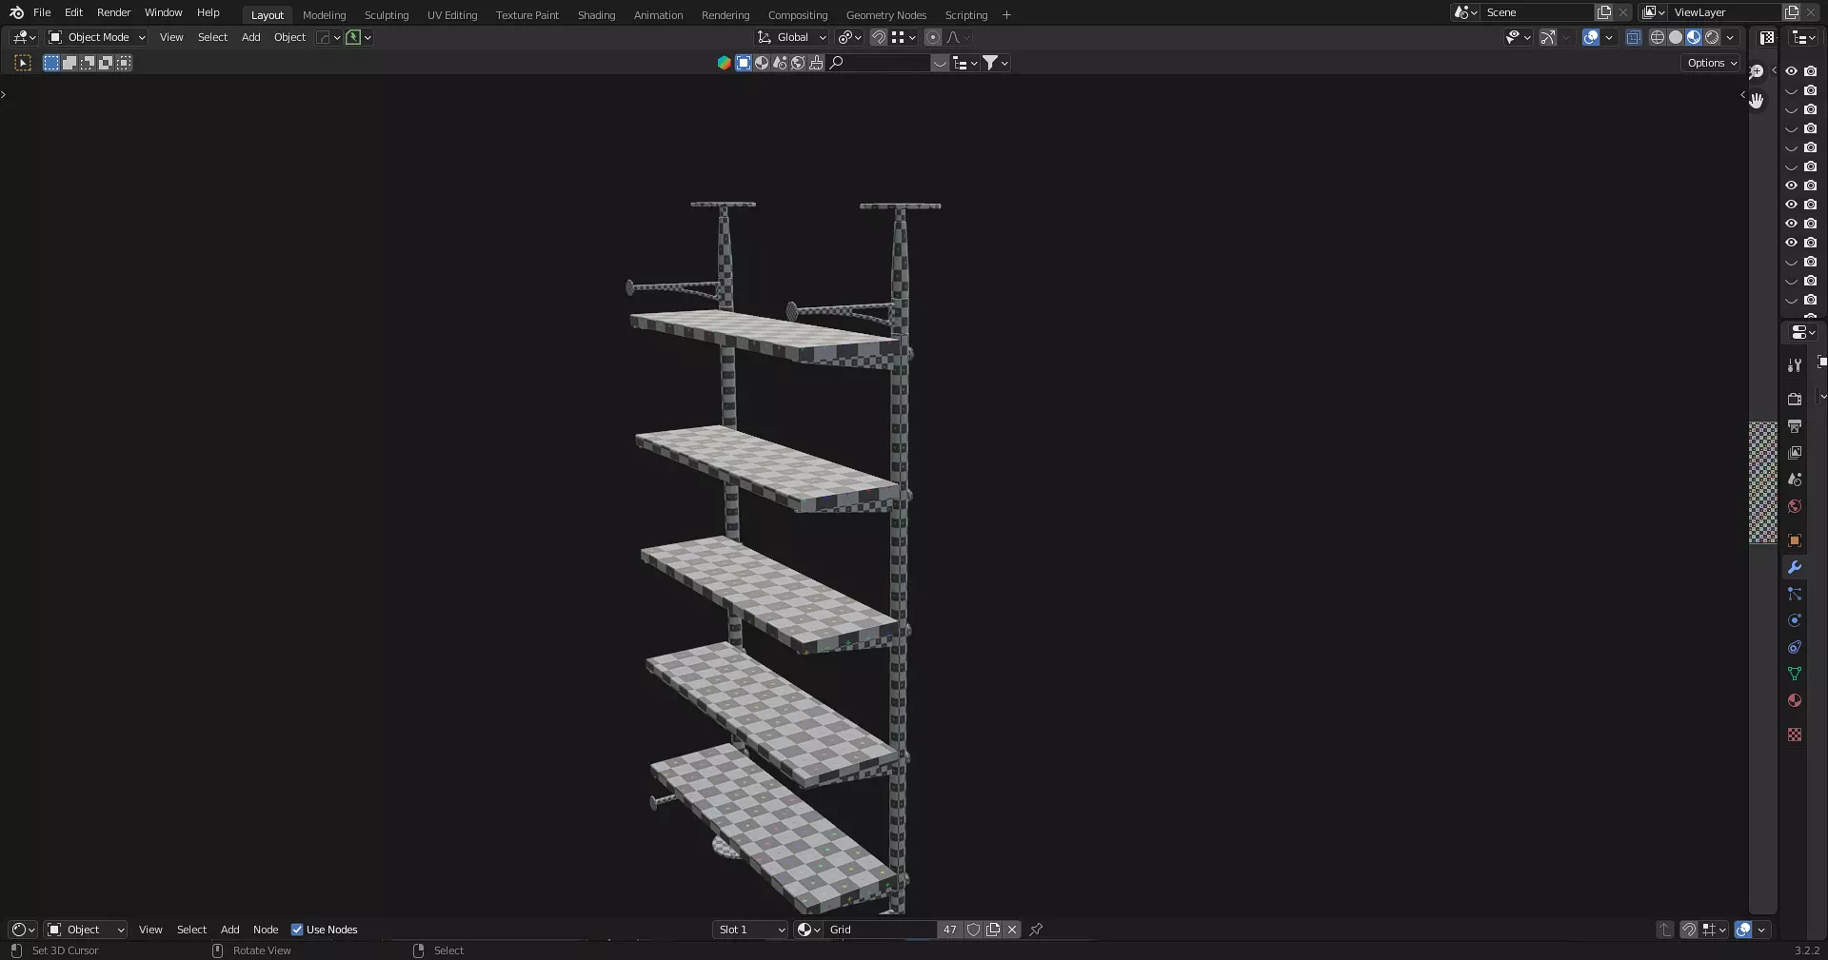
Task: Open the World properties tab
Action: point(1795,506)
